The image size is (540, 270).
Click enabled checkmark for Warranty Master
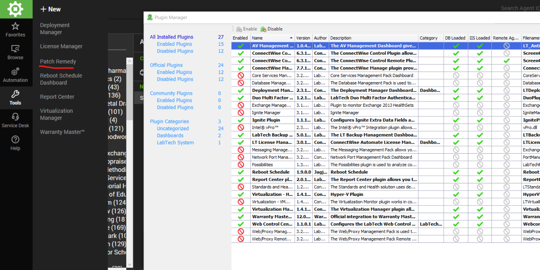pyautogui.click(x=241, y=217)
